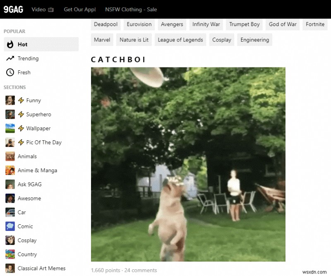Image resolution: width=331 pixels, height=276 pixels.
Task: Click the 1,660 points text
Action: pos(106,270)
